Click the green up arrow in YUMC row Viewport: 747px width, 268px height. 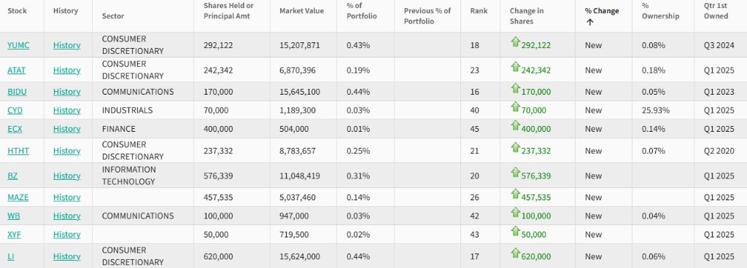[515, 42]
